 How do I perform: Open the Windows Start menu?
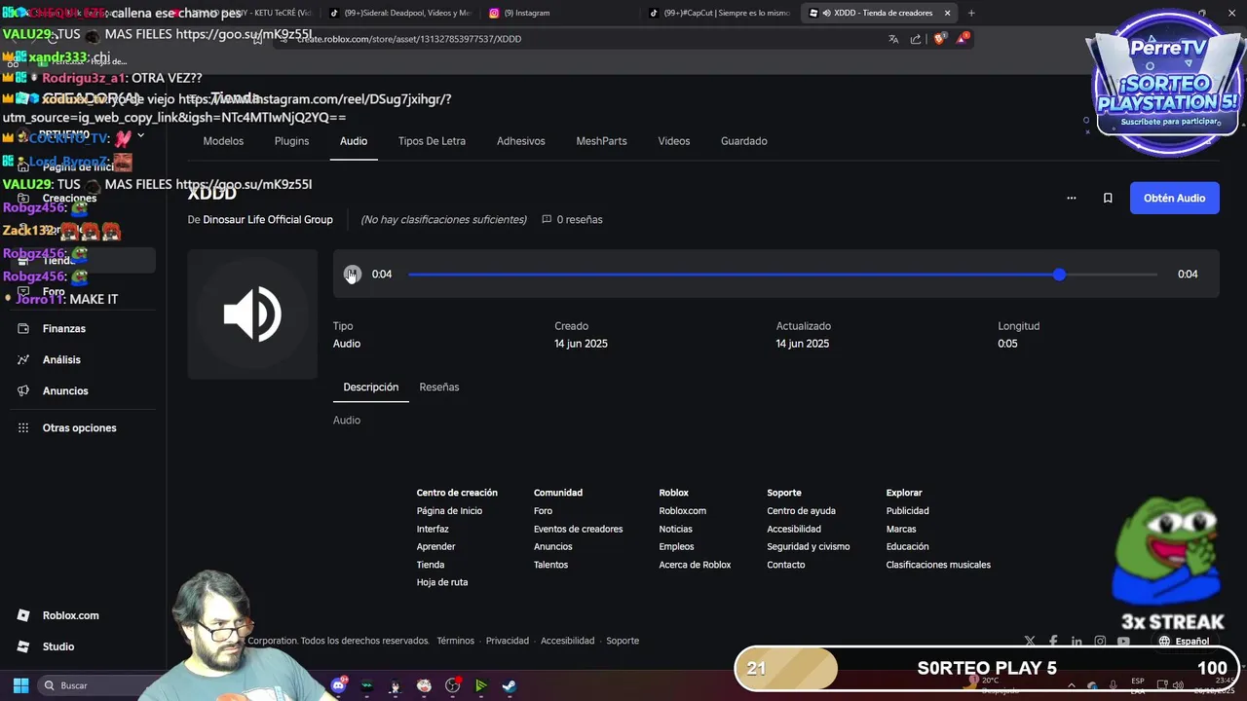20,685
